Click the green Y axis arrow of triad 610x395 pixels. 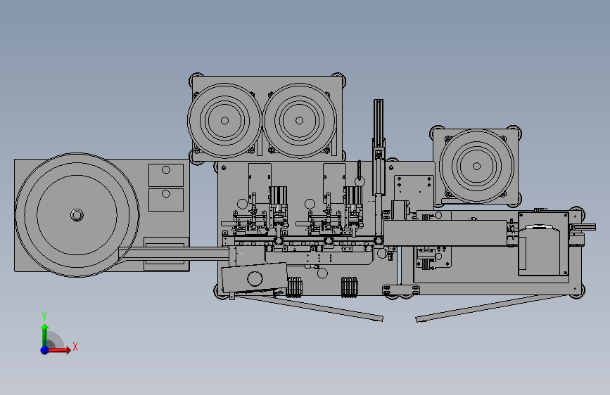(x=45, y=335)
